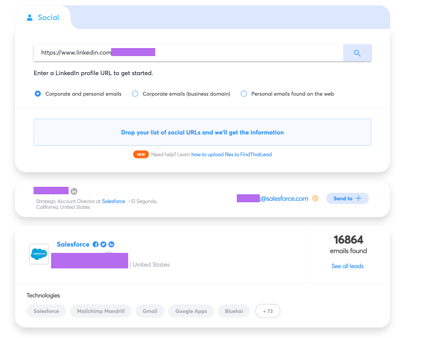Select Personal emails found on the web
The image size is (421, 338).
pos(244,94)
